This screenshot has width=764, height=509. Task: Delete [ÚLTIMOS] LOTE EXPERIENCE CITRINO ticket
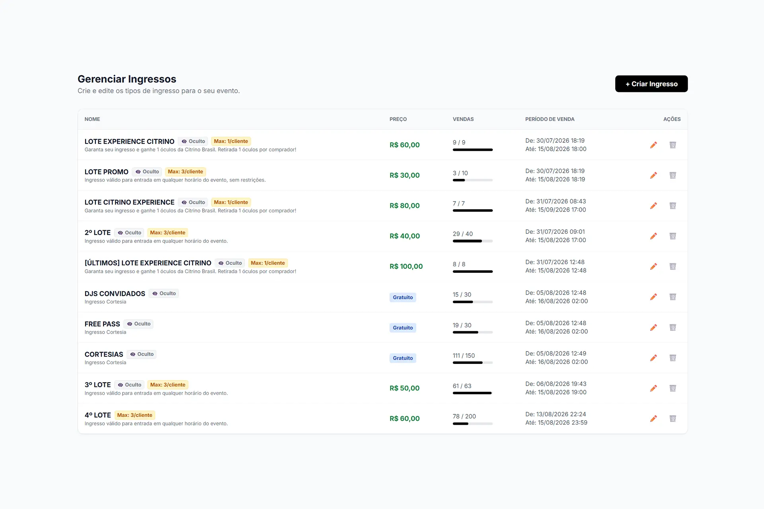click(672, 266)
